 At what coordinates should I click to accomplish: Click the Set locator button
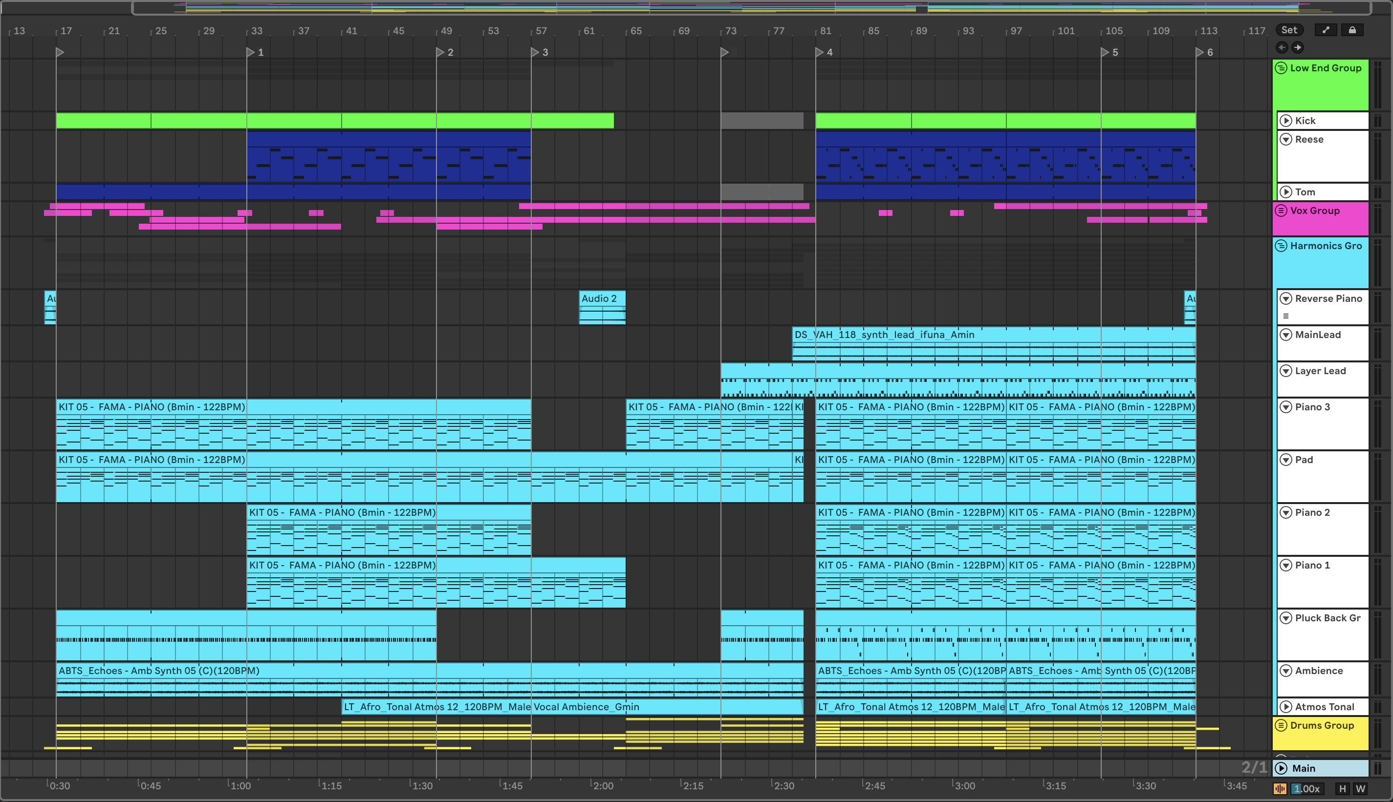[x=1289, y=30]
